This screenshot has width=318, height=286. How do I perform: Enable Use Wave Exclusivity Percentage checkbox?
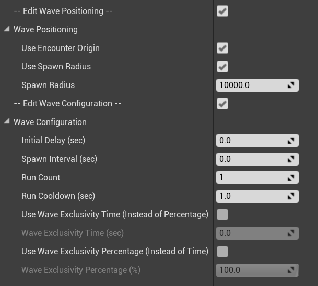222,252
